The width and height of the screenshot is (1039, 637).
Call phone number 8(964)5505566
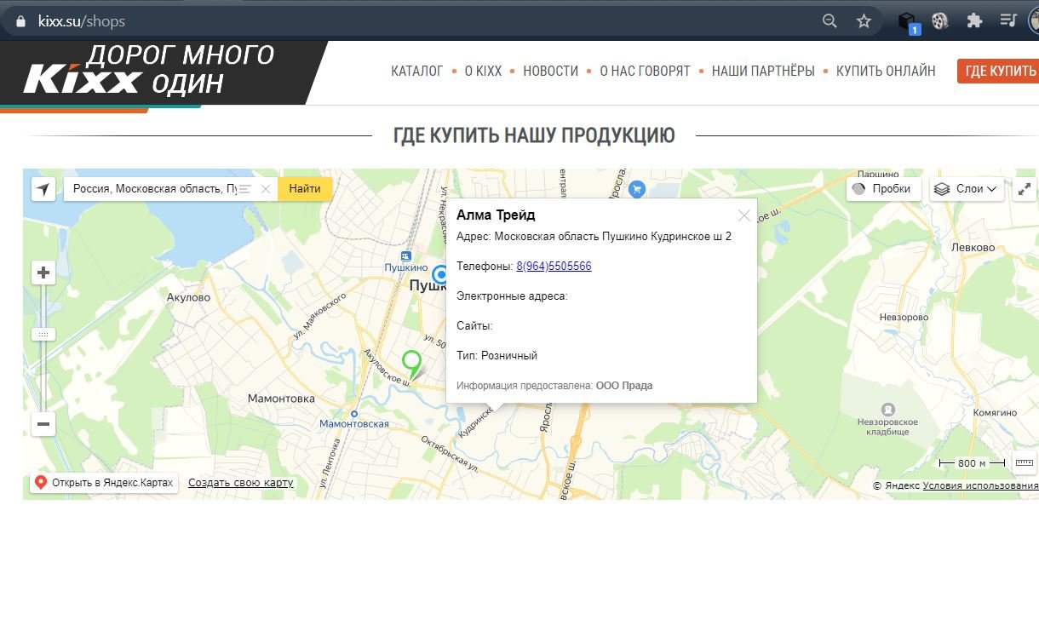[x=554, y=267]
